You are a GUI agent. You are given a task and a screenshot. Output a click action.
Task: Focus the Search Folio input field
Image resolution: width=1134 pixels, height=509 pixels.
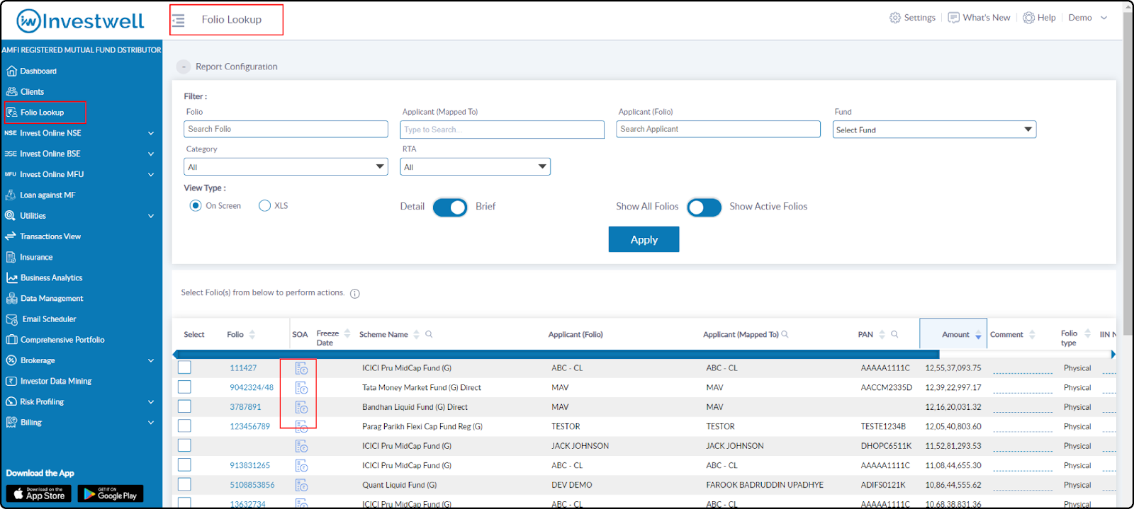pos(286,129)
